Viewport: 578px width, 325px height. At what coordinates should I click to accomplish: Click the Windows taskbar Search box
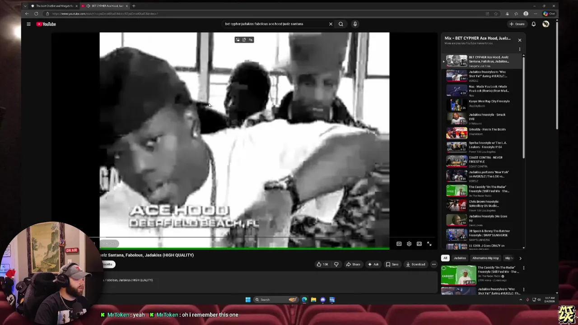275,300
